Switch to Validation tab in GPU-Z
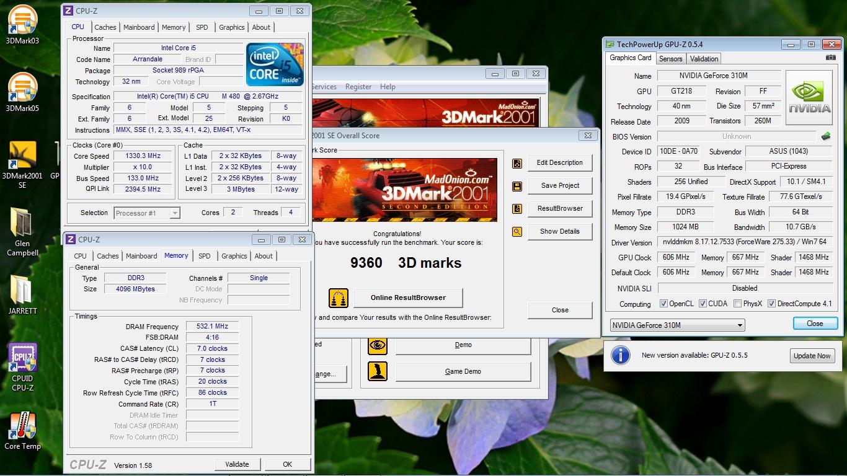Viewport: 847px width, 476px height. pyautogui.click(x=704, y=59)
